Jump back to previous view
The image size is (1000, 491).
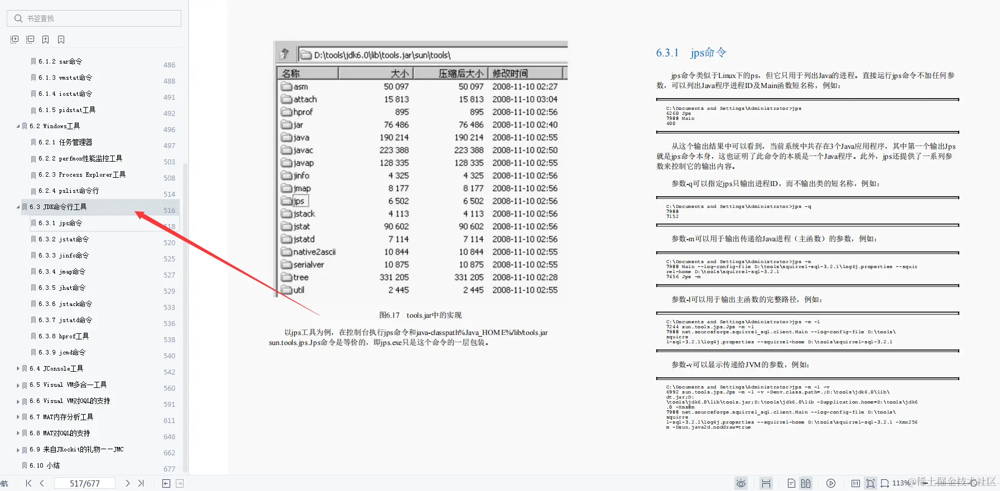click(166, 483)
